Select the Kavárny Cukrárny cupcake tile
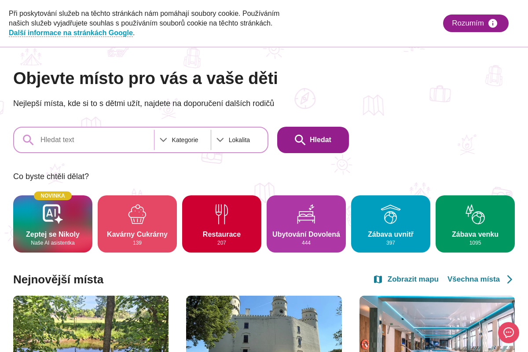Image resolution: width=528 pixels, height=352 pixels. [137, 224]
